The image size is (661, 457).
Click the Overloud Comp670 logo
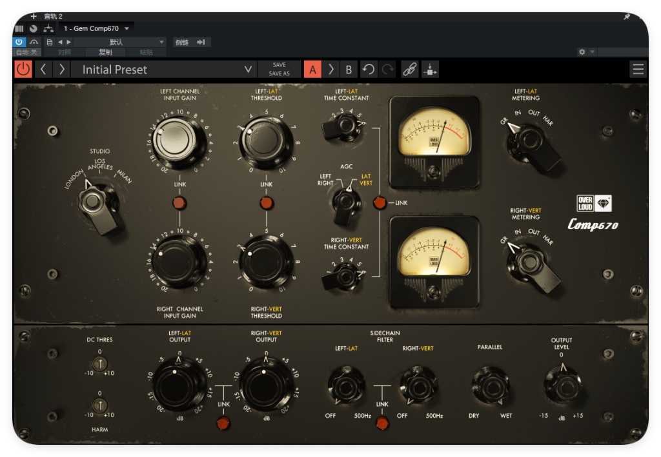(x=593, y=213)
